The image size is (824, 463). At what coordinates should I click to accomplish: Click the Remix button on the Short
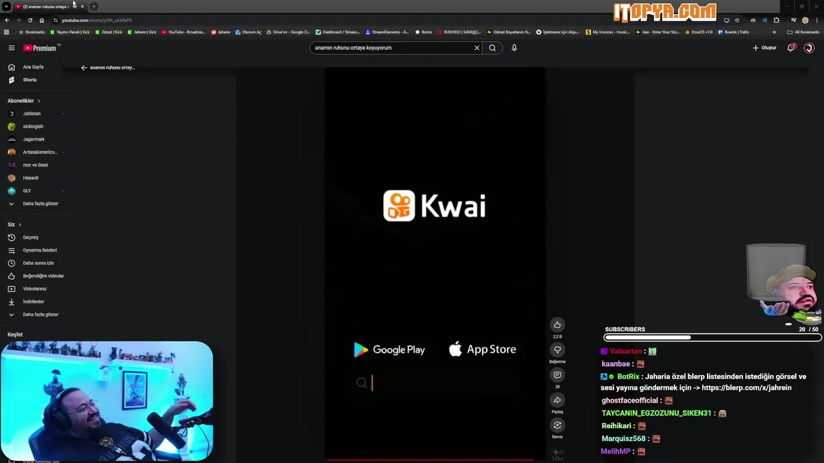(557, 425)
